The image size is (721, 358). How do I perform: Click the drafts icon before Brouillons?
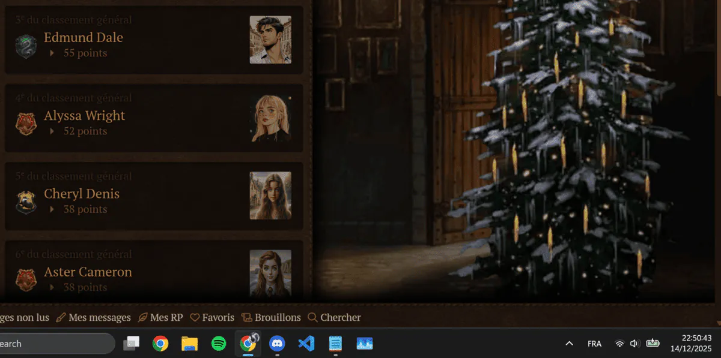pos(246,317)
